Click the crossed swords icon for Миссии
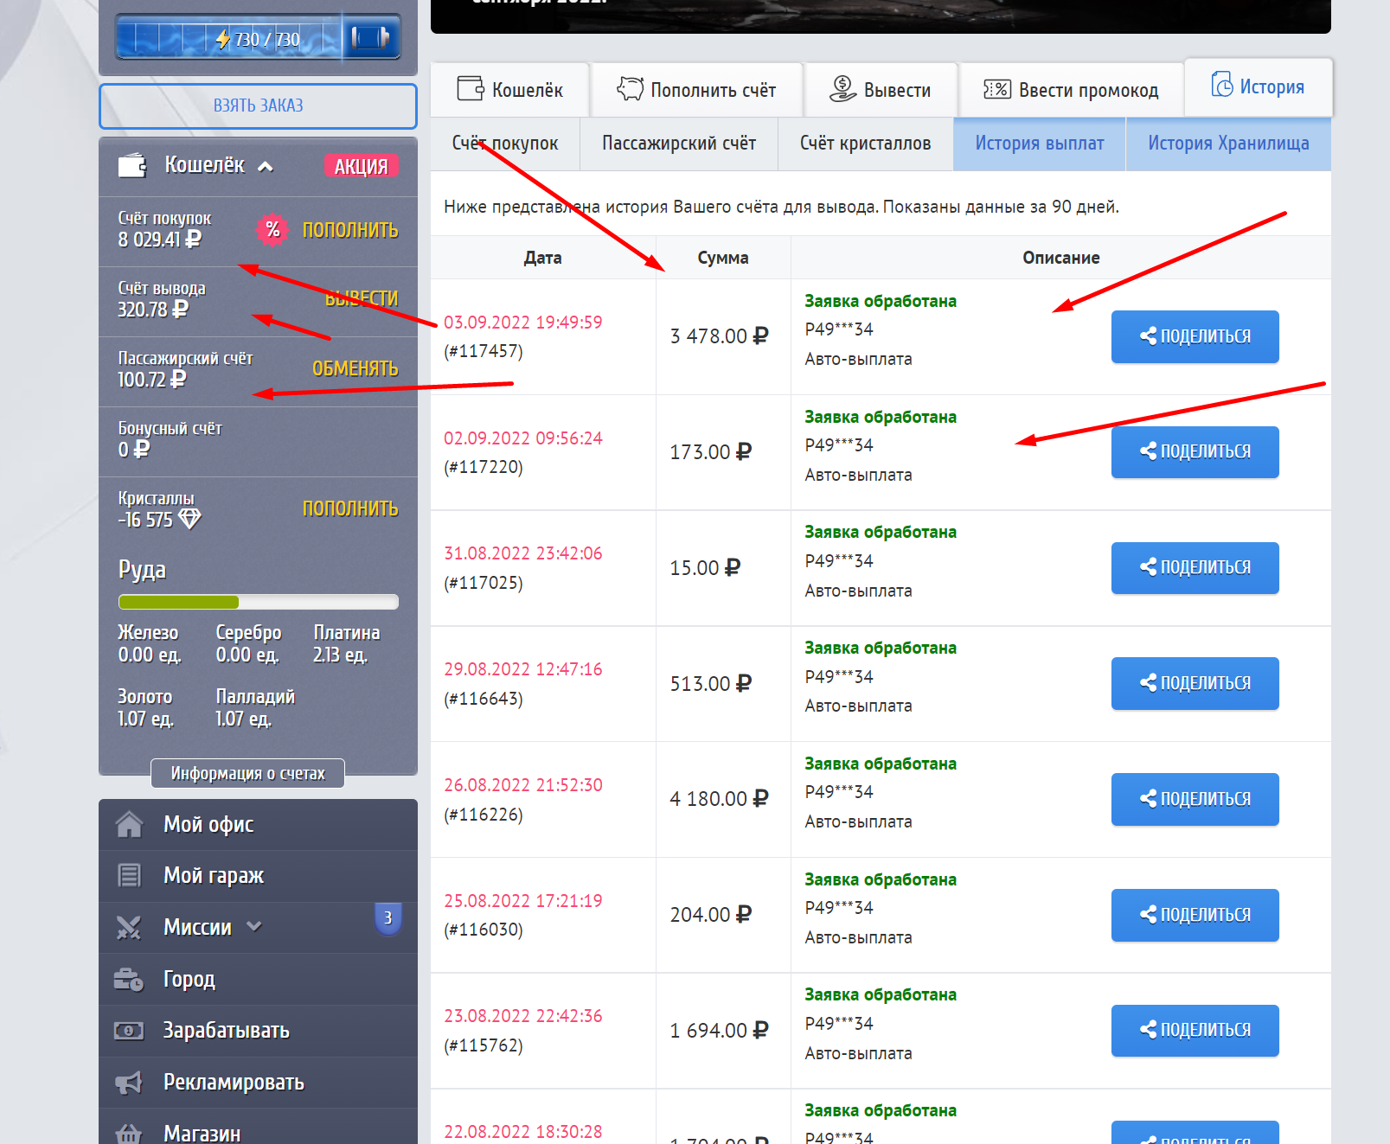The height and width of the screenshot is (1144, 1390). [x=129, y=927]
